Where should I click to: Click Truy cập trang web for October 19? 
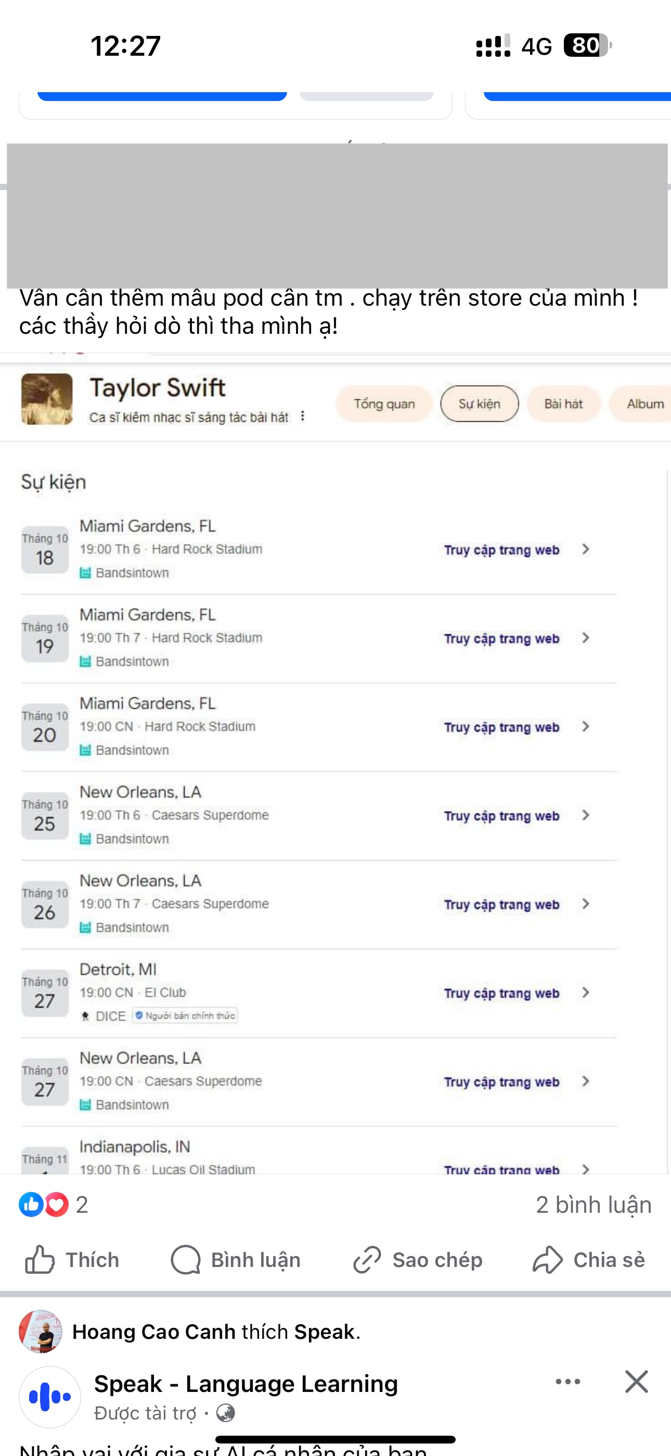(501, 639)
